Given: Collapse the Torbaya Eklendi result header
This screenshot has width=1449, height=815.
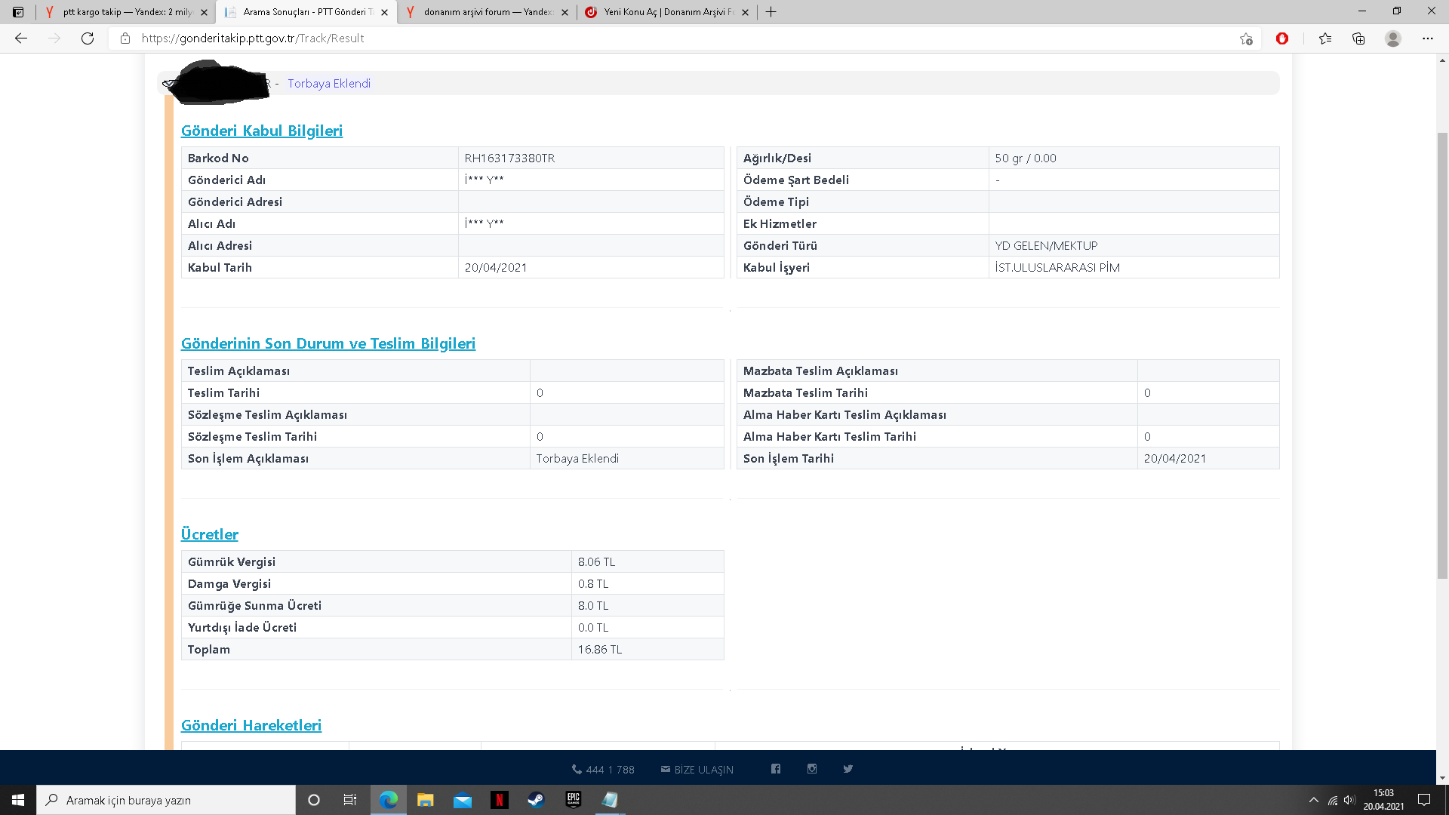Looking at the screenshot, I should (329, 84).
